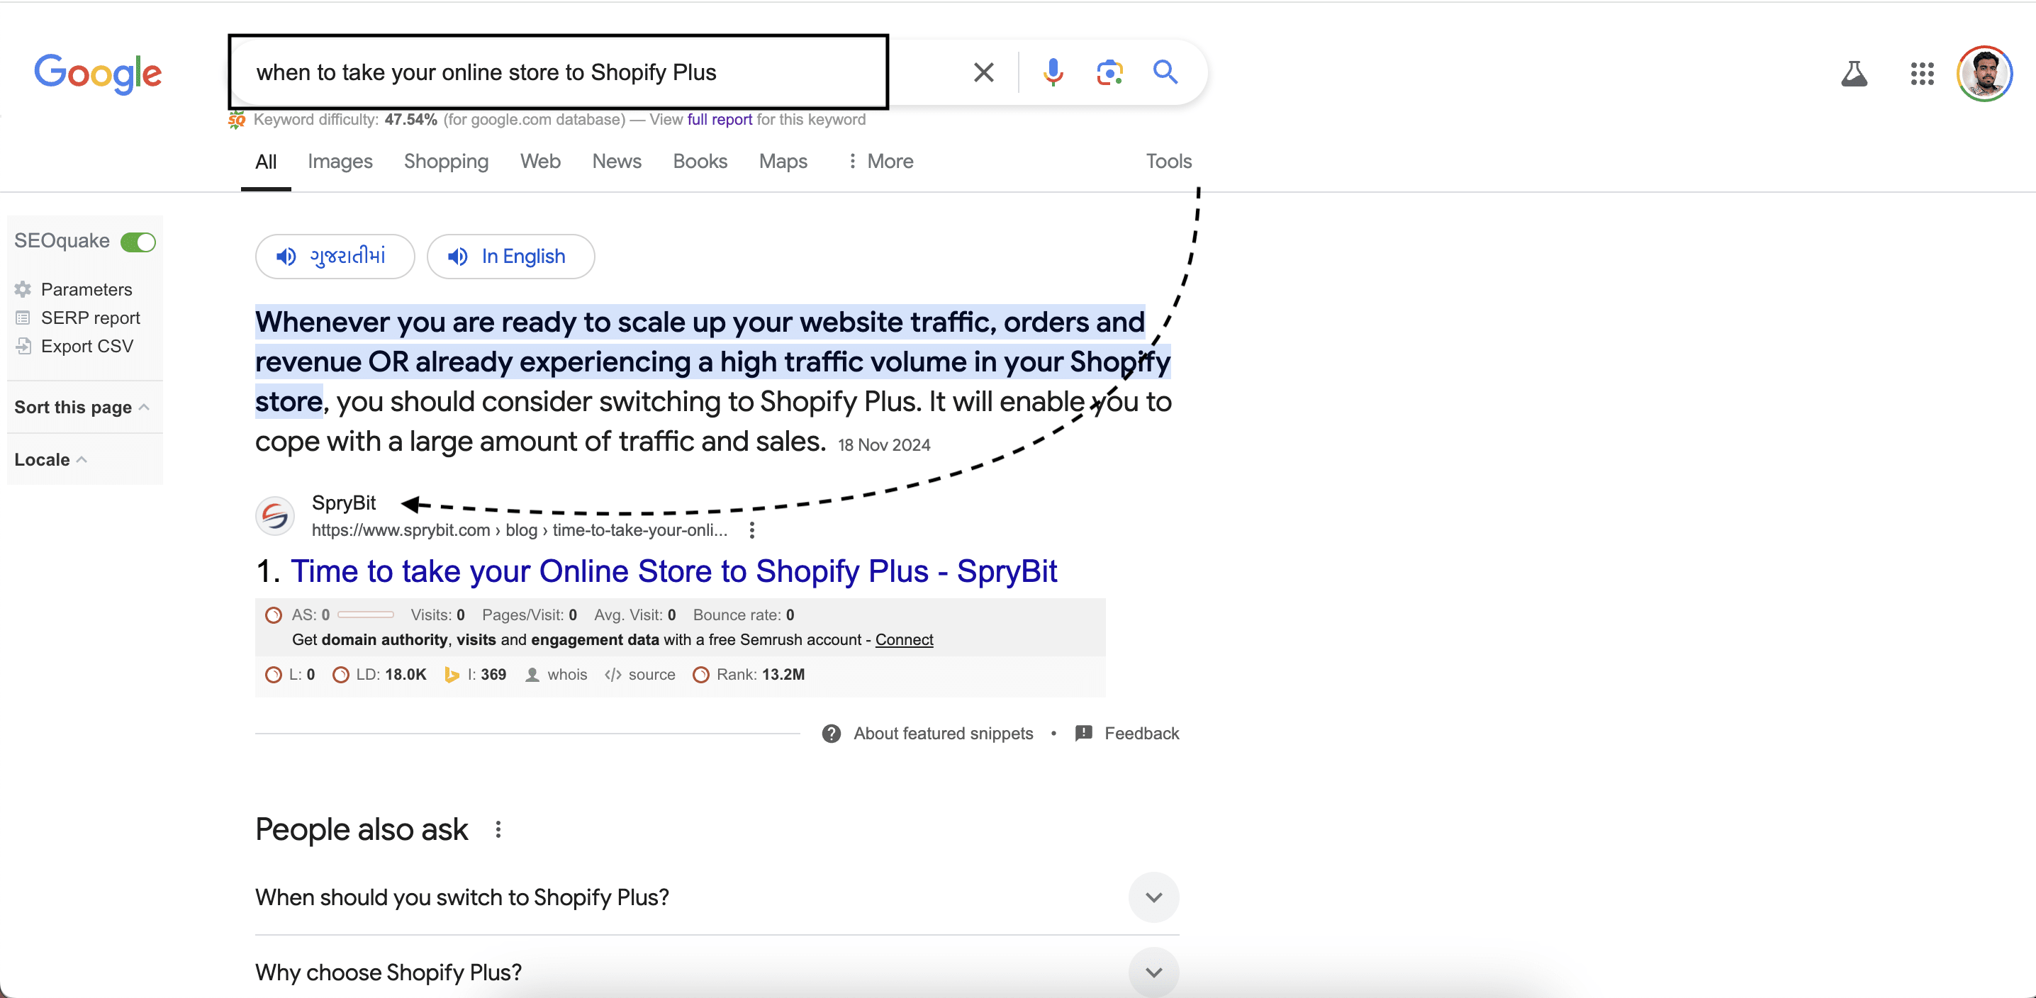Expand 'Why choose Shopify Plus?' question
Image resolution: width=2036 pixels, height=998 pixels.
[x=1153, y=972]
